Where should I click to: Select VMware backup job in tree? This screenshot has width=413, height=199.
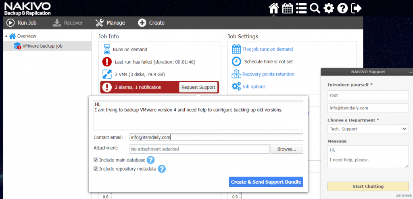click(42, 46)
